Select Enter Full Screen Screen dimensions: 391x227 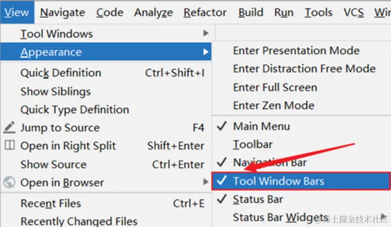click(x=275, y=87)
